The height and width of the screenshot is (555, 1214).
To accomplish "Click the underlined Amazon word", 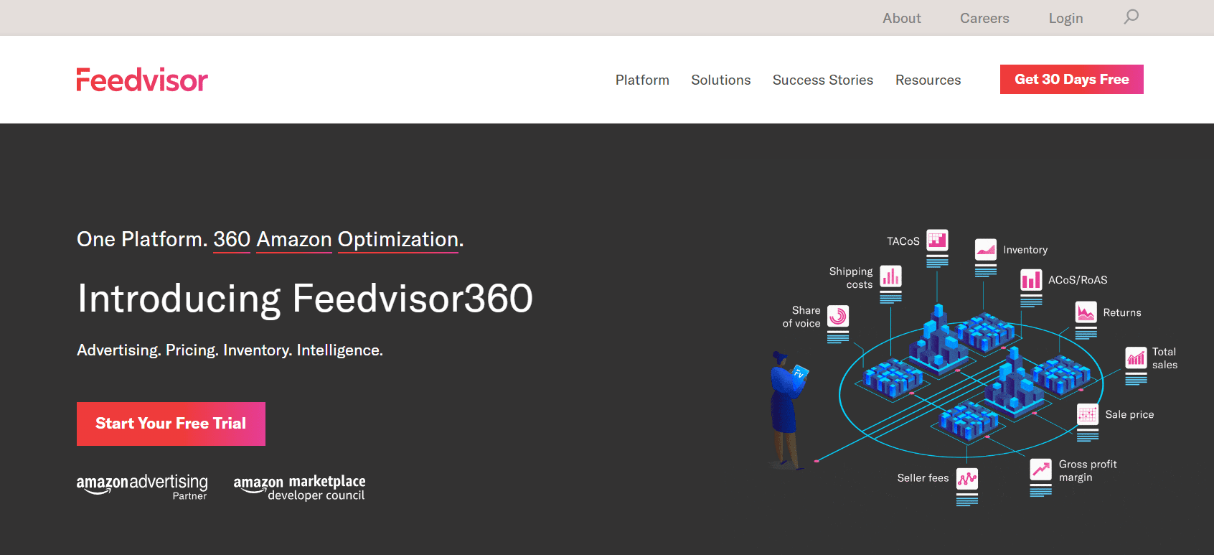I will (x=294, y=239).
